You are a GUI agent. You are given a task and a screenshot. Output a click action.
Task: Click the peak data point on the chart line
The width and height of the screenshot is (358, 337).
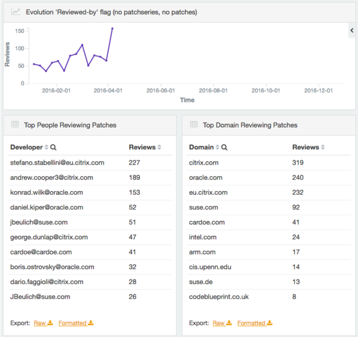[x=112, y=28]
